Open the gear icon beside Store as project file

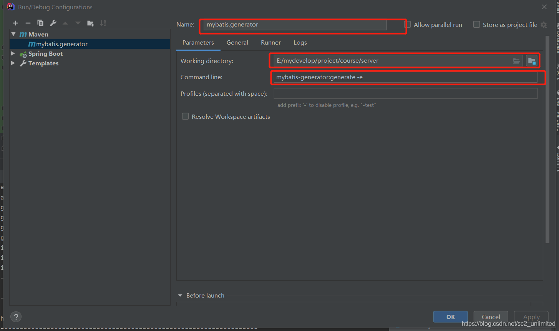tap(544, 25)
